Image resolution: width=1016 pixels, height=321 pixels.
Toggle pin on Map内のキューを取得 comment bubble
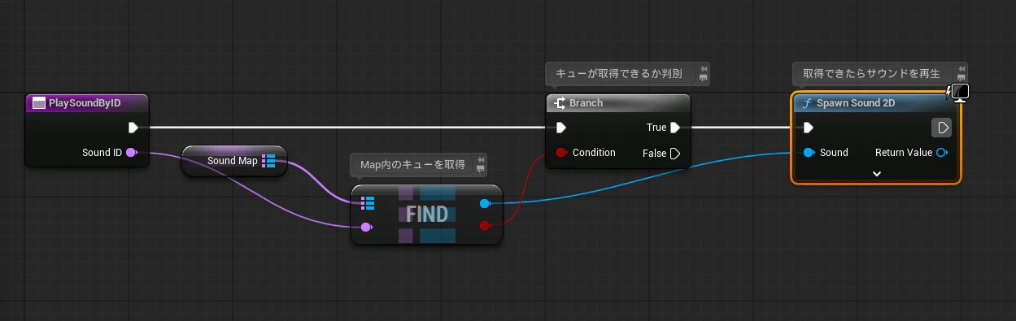tap(480, 160)
